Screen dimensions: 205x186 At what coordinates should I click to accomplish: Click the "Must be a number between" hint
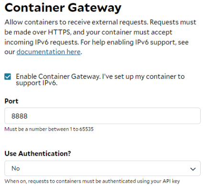tap(37, 129)
